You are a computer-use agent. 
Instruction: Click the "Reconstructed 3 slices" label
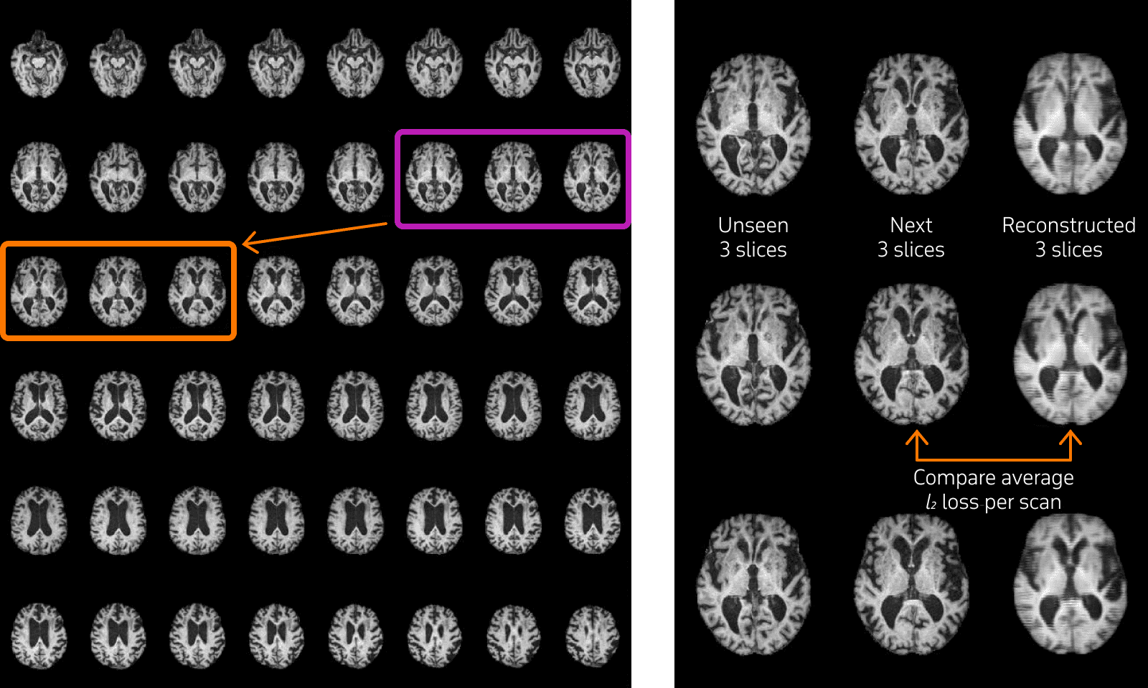[1069, 237]
